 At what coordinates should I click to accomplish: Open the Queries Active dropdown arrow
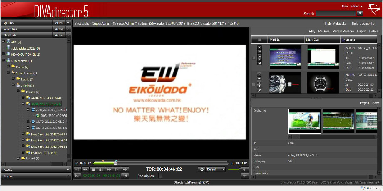68,23
